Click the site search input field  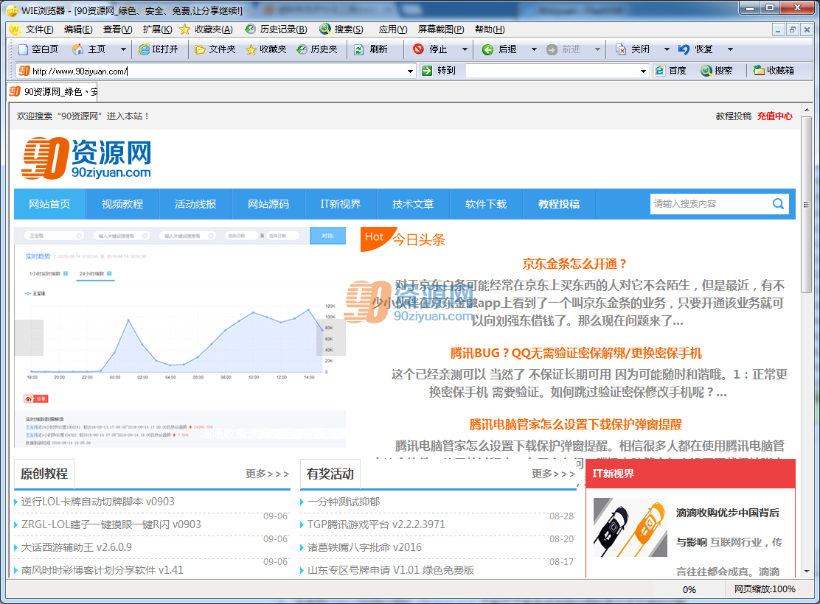coord(710,204)
